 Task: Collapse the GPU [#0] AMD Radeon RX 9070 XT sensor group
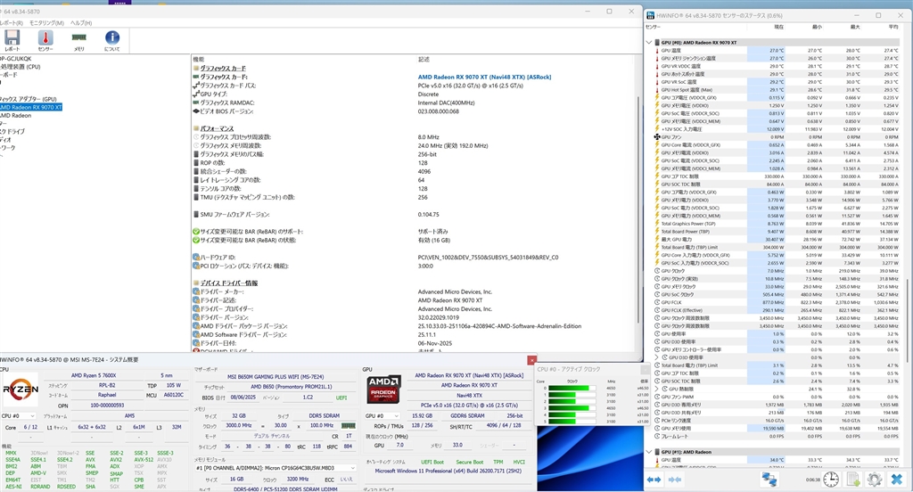[x=650, y=42]
